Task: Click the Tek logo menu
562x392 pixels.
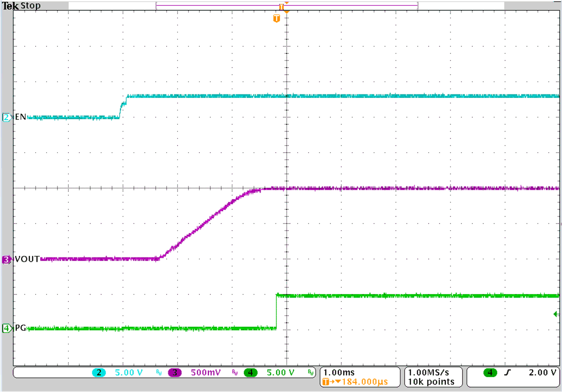Action: tap(9, 5)
